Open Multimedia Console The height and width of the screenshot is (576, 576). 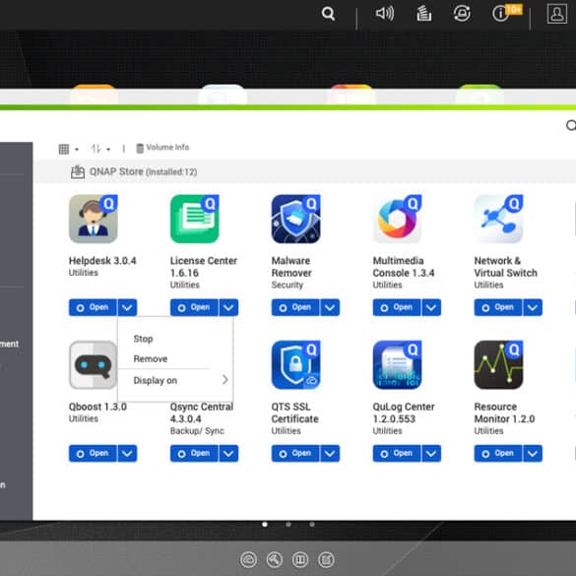[x=397, y=307]
